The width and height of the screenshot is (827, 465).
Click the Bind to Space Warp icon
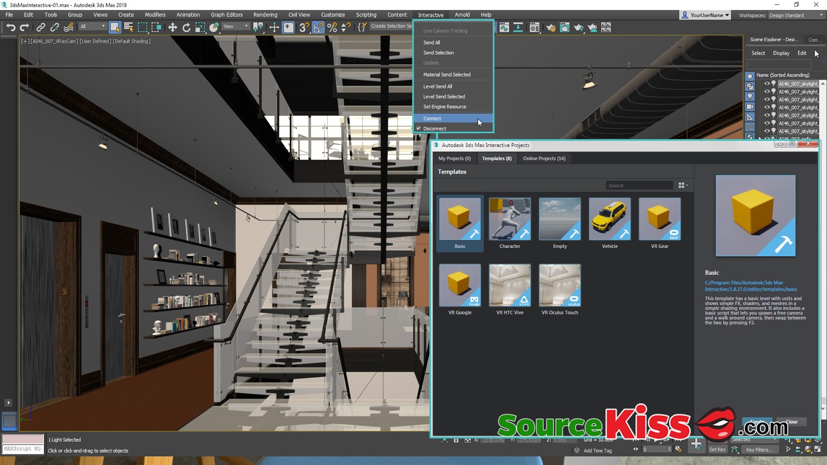tap(68, 27)
